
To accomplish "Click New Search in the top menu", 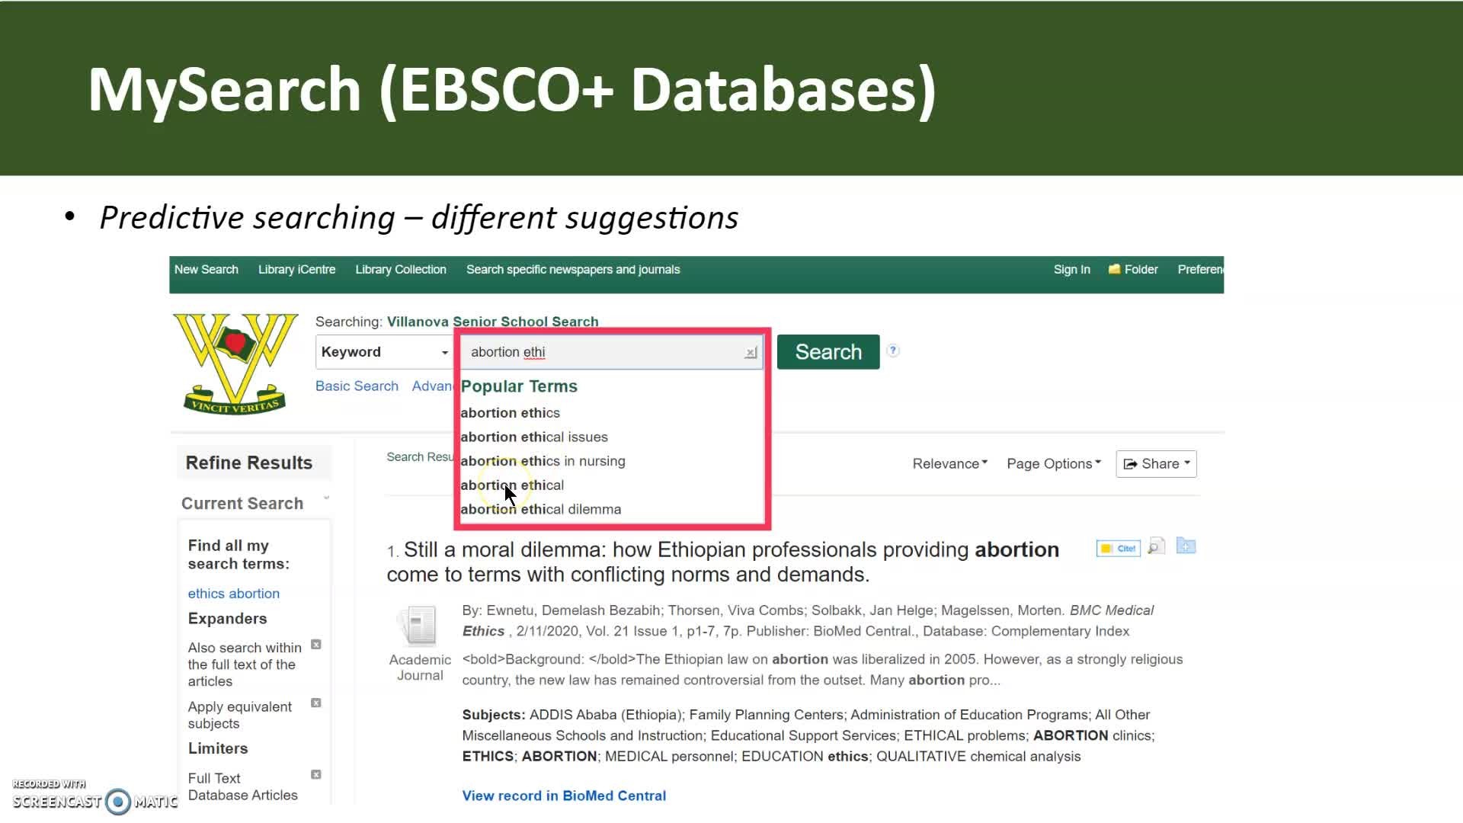I will 206,270.
